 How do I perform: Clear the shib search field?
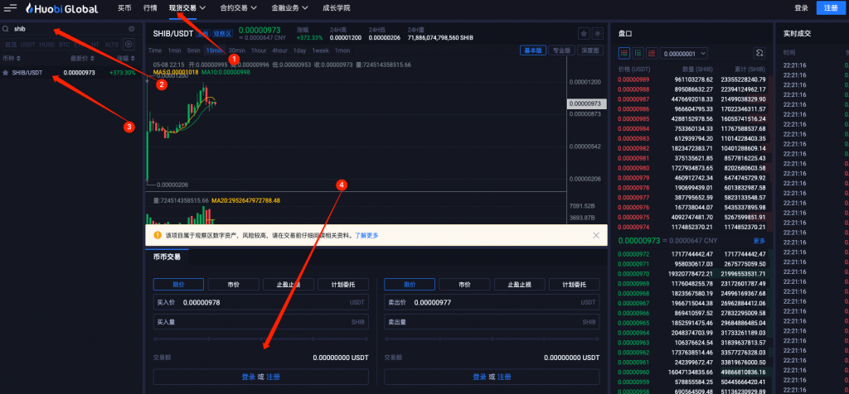(x=132, y=29)
